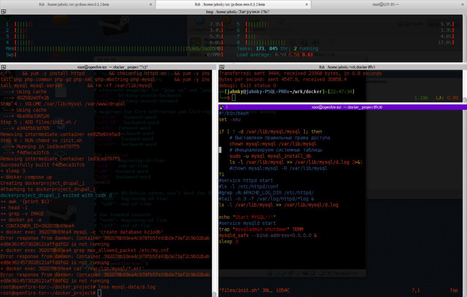Image resolution: width=467 pixels, height=297 pixels.
Task: Click the "grep max_allowed_packet /etc/my.cnf" line
Action: pyautogui.click(x=85, y=250)
